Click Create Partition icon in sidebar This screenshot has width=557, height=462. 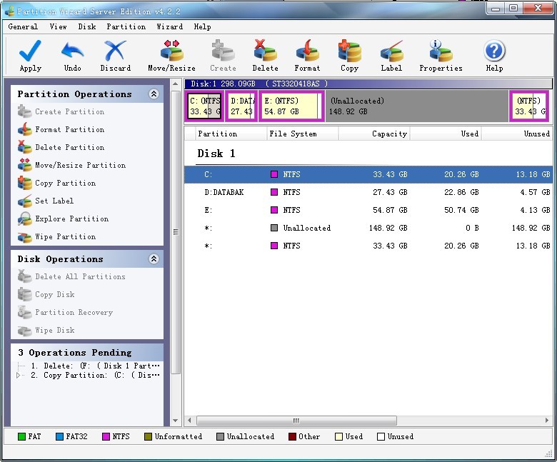[24, 111]
